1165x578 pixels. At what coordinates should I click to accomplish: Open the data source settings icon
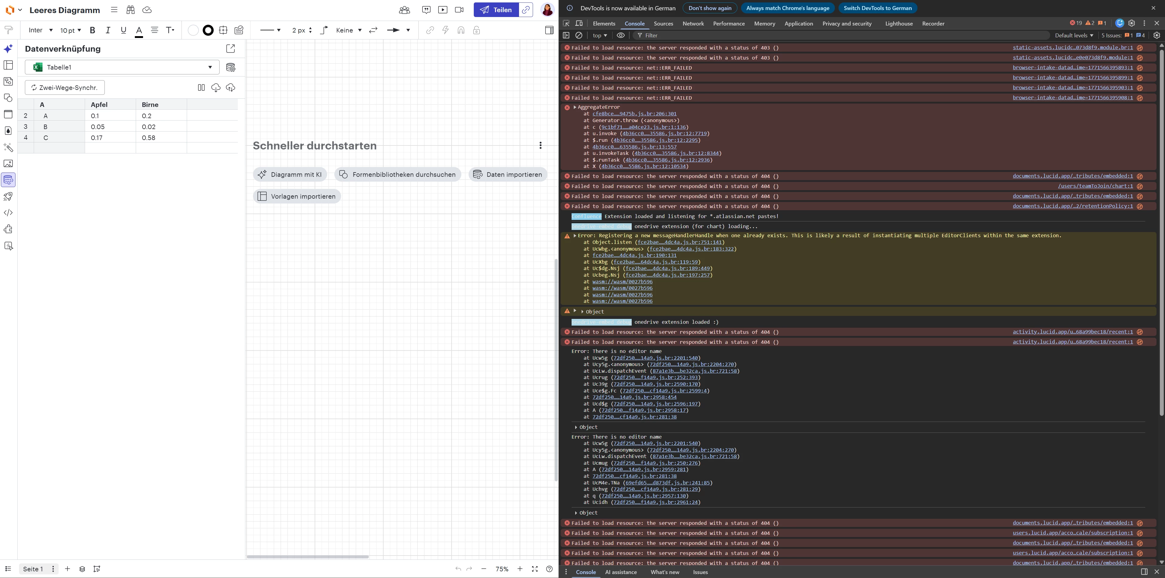231,67
